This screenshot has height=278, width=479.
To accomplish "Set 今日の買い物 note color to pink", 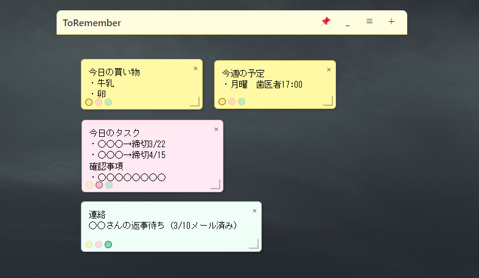I will (99, 102).
